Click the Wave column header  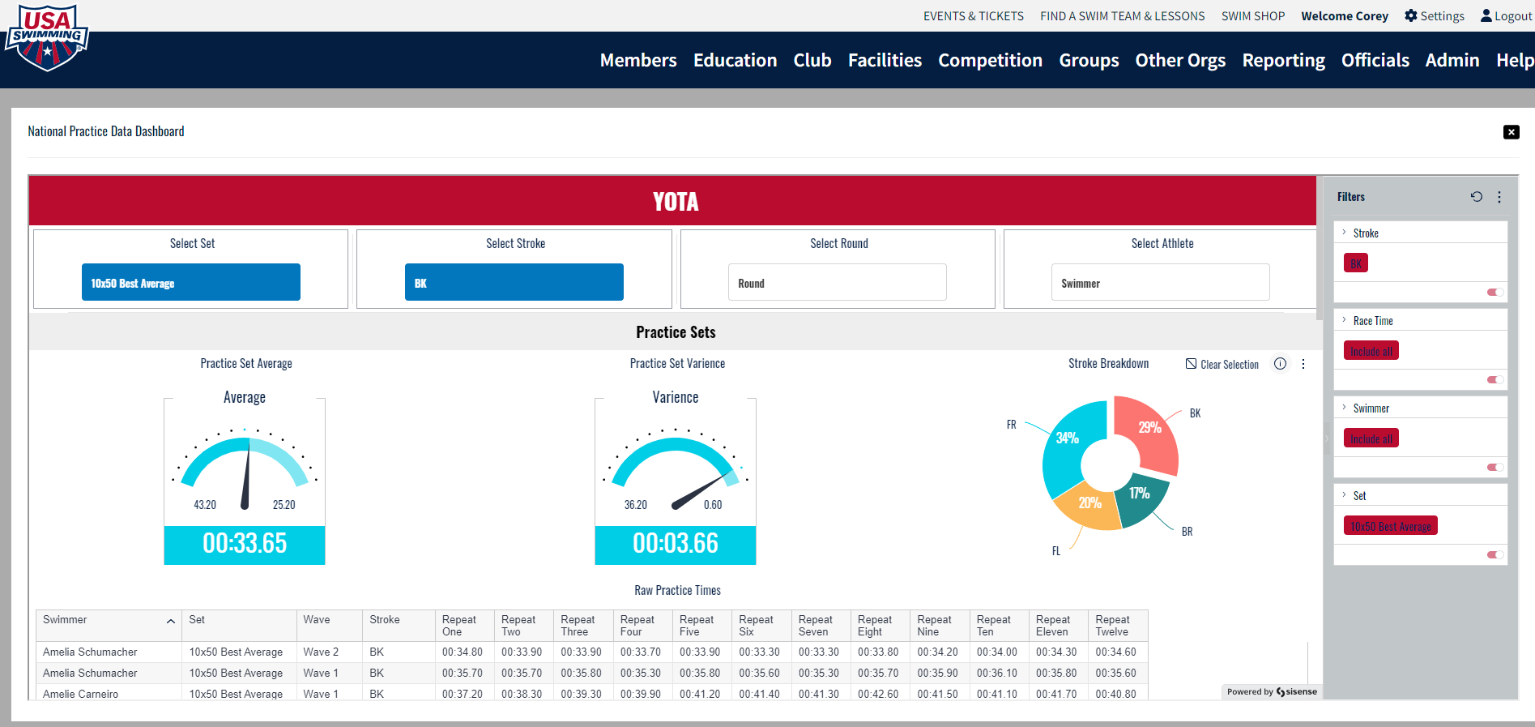(x=329, y=626)
